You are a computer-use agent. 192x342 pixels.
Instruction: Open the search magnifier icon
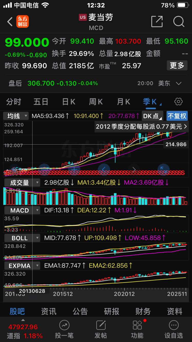click(179, 22)
